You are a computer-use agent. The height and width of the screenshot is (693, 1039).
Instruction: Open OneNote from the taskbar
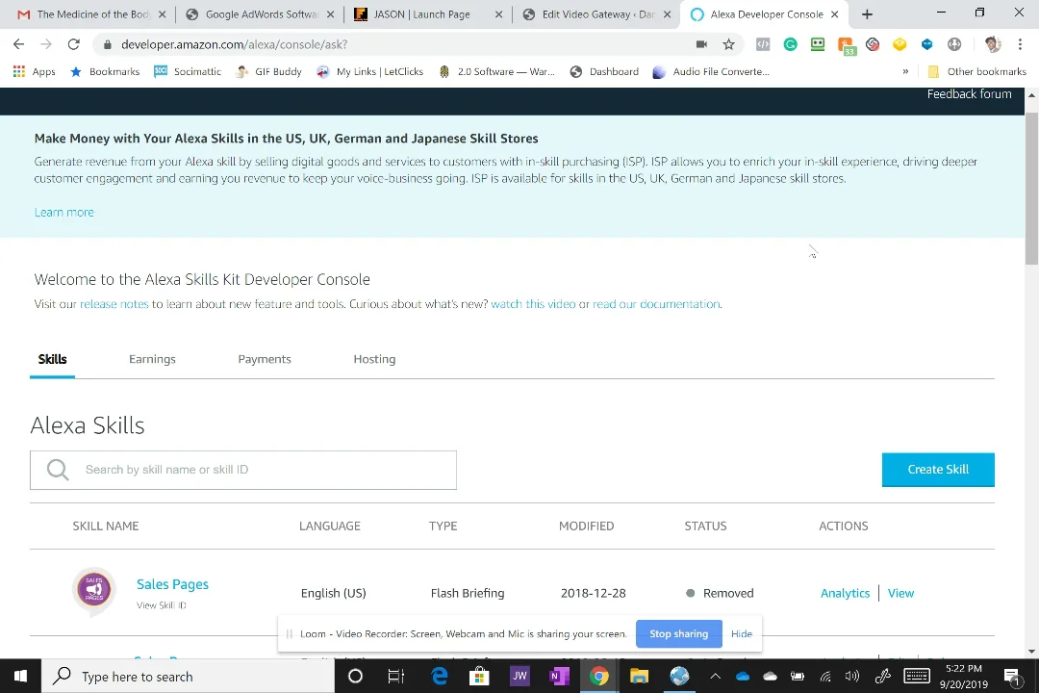(559, 677)
